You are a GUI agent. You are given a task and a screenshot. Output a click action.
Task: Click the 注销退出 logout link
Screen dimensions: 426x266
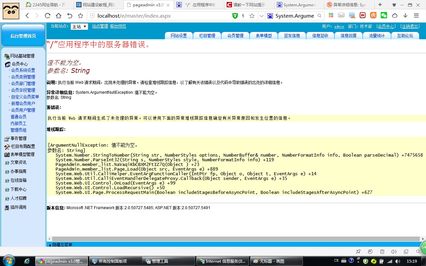(410, 27)
